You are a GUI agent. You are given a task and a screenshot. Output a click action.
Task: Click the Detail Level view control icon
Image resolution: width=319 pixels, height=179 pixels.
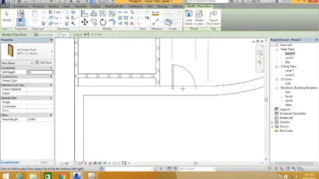[x=75, y=163]
